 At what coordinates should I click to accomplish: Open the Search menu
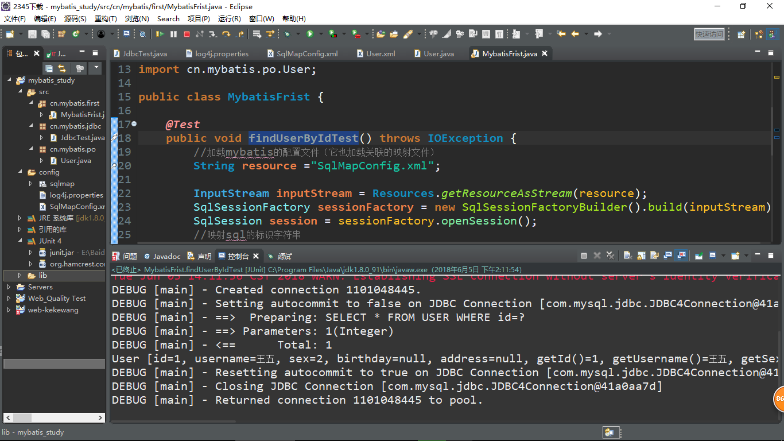point(168,19)
